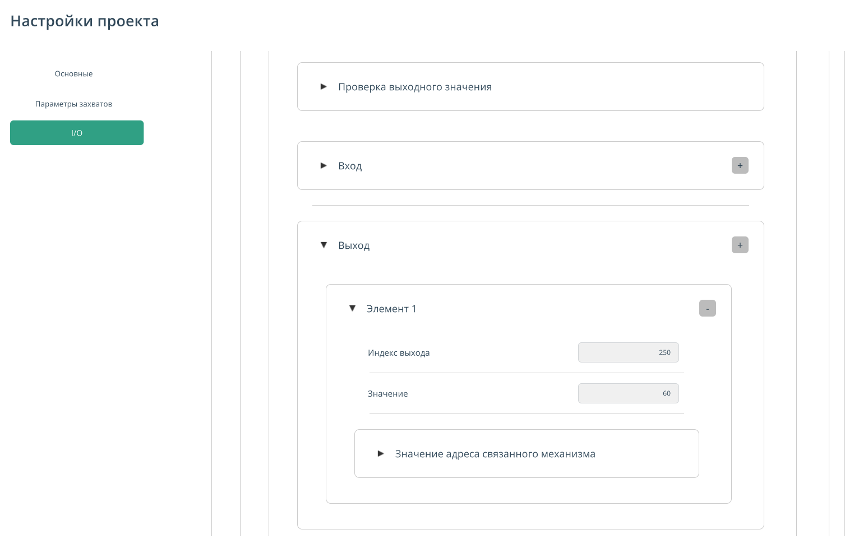Screen dimensions: 845x539
Task: Click the Значение label above the nested section
Action: [x=387, y=394]
